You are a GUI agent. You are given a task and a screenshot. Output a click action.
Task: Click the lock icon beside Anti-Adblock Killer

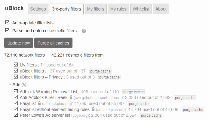[71, 97]
